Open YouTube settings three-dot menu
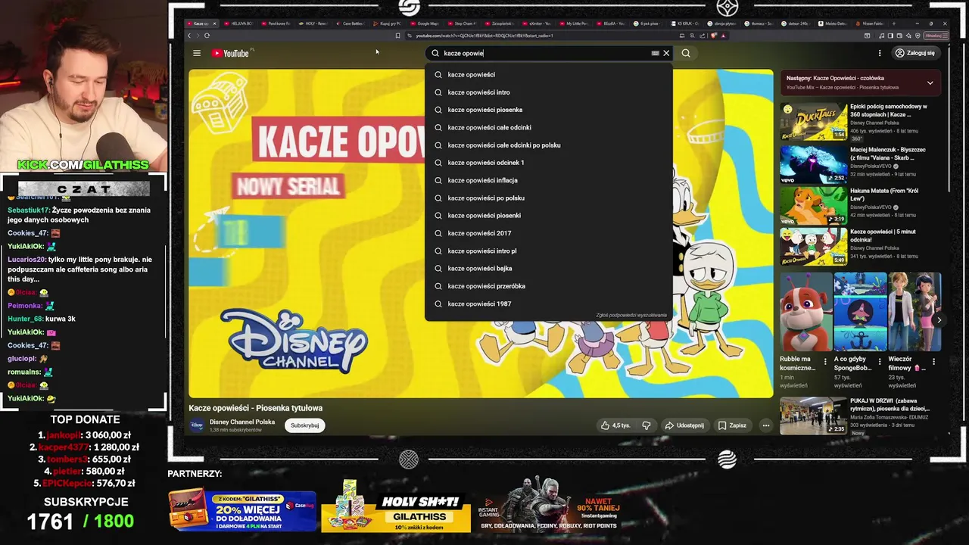Viewport: 969px width, 545px height. 880,53
